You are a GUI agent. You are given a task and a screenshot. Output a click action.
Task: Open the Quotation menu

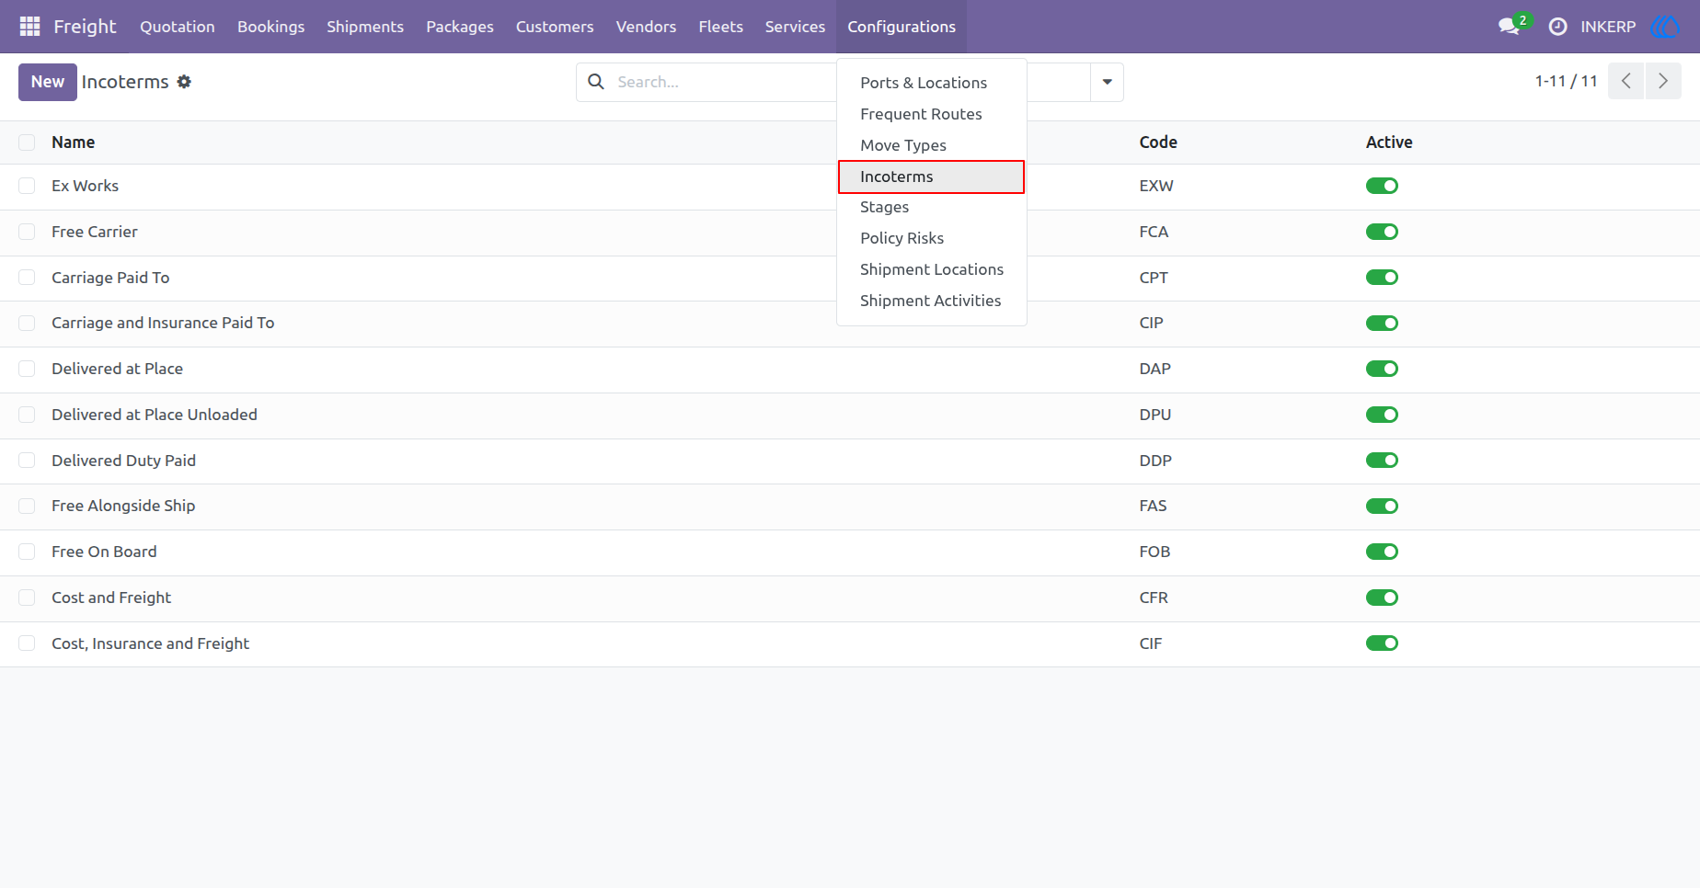tap(178, 27)
